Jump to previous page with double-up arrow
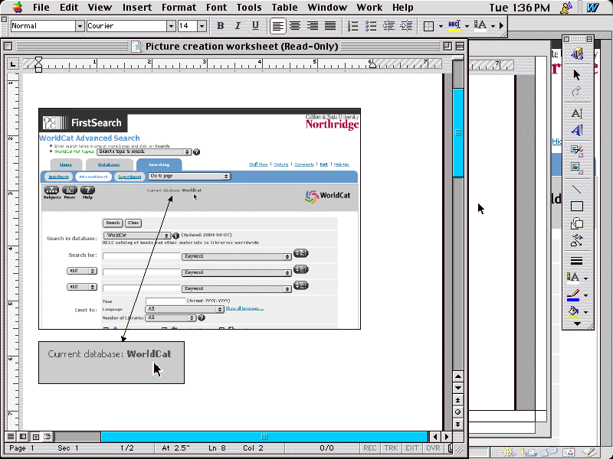The height and width of the screenshot is (459, 613). tap(457, 400)
